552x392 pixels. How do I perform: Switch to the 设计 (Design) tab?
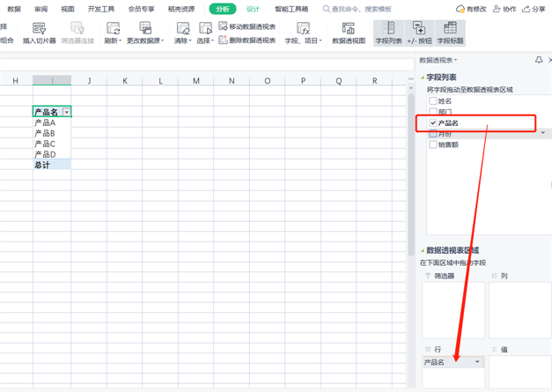(x=253, y=9)
